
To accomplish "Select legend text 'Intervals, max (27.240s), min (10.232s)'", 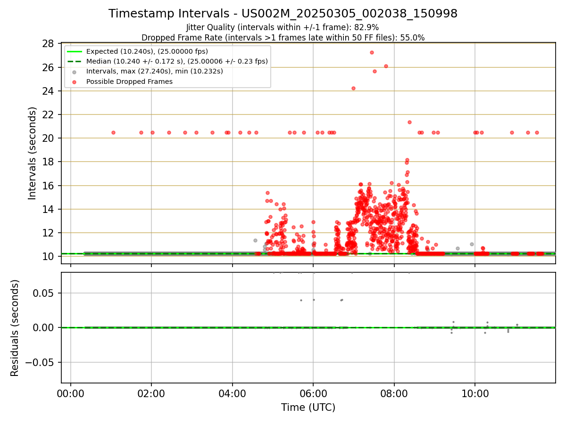I will 155,72.
